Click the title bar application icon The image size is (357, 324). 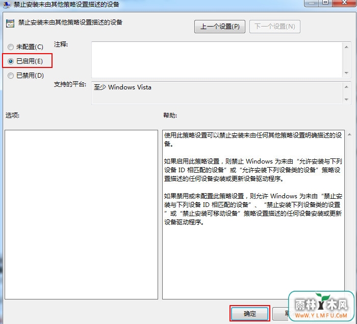click(7, 5)
